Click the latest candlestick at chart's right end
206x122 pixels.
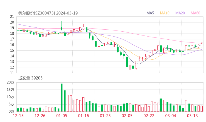click(x=202, y=43)
